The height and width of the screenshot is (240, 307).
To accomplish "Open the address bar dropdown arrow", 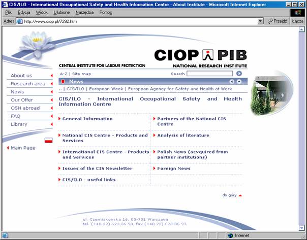I will (260, 21).
